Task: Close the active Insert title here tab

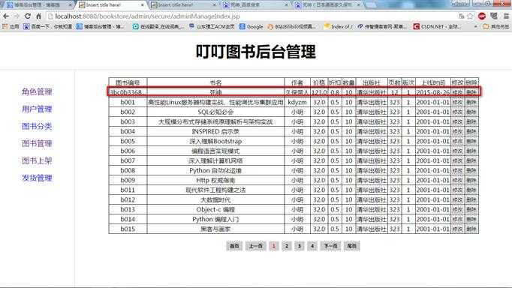Action: click(x=142, y=5)
